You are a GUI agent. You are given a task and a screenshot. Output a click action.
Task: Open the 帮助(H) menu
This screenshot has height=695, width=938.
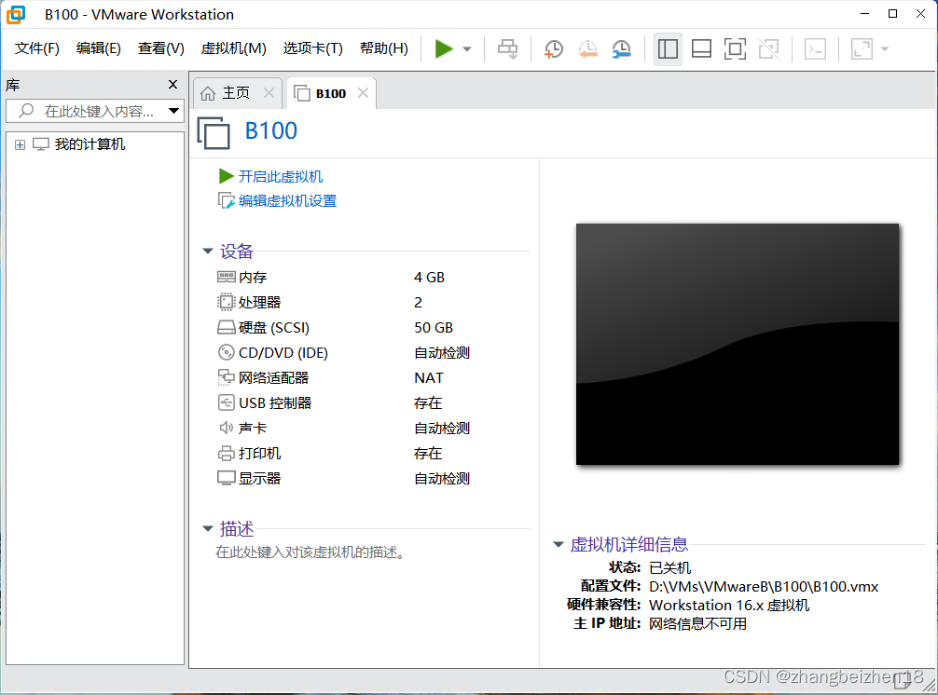384,48
